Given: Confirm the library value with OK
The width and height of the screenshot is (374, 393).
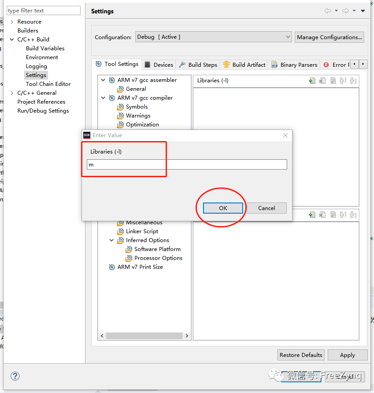Looking at the screenshot, I should click(223, 208).
